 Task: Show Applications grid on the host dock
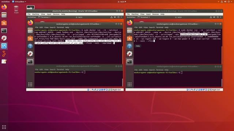click(4, 127)
